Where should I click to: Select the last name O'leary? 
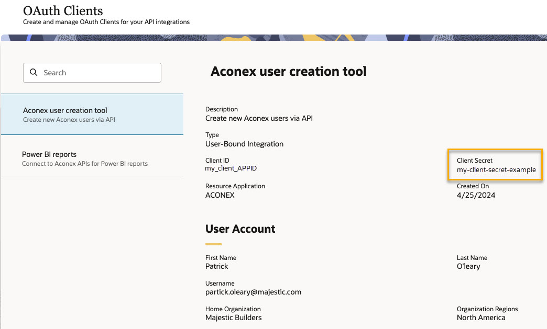click(468, 266)
